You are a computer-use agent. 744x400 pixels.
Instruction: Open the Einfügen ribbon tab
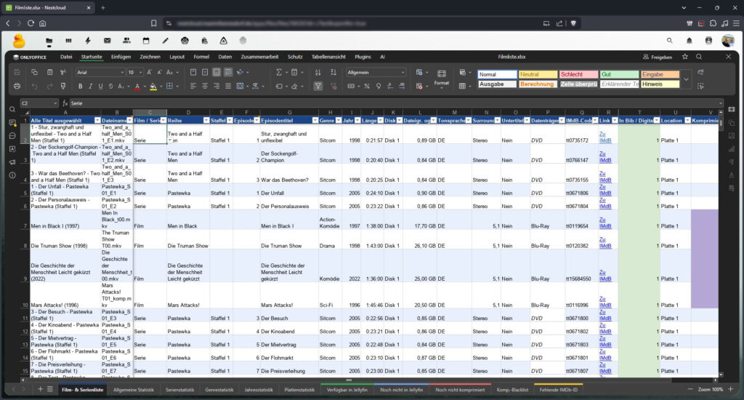point(121,56)
